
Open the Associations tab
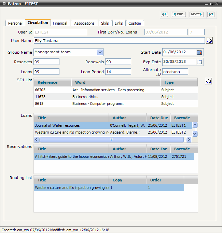[84, 23]
